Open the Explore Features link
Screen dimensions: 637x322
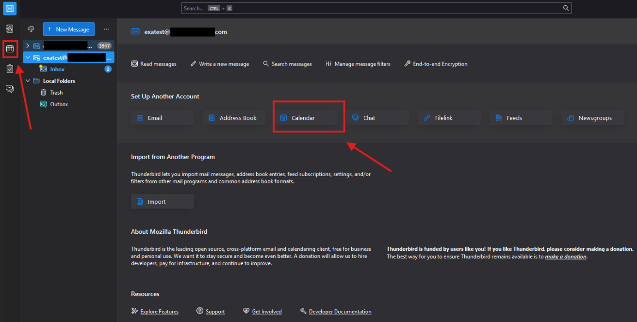point(159,312)
